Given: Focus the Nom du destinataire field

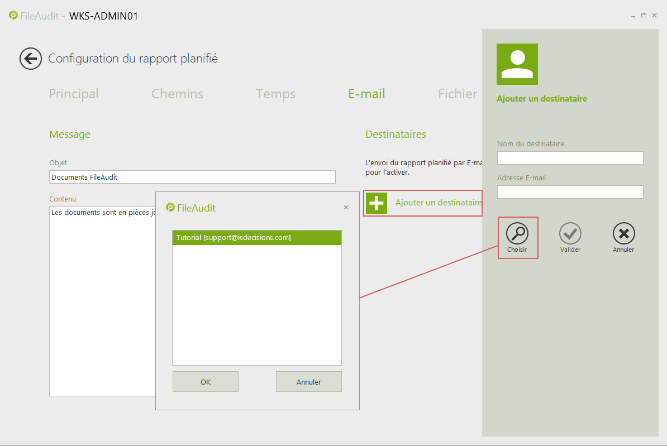Looking at the screenshot, I should coord(570,158).
